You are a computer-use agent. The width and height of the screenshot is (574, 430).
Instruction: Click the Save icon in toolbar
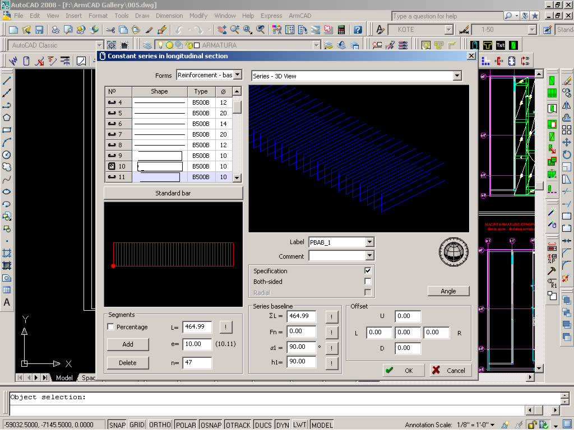[x=39, y=30]
